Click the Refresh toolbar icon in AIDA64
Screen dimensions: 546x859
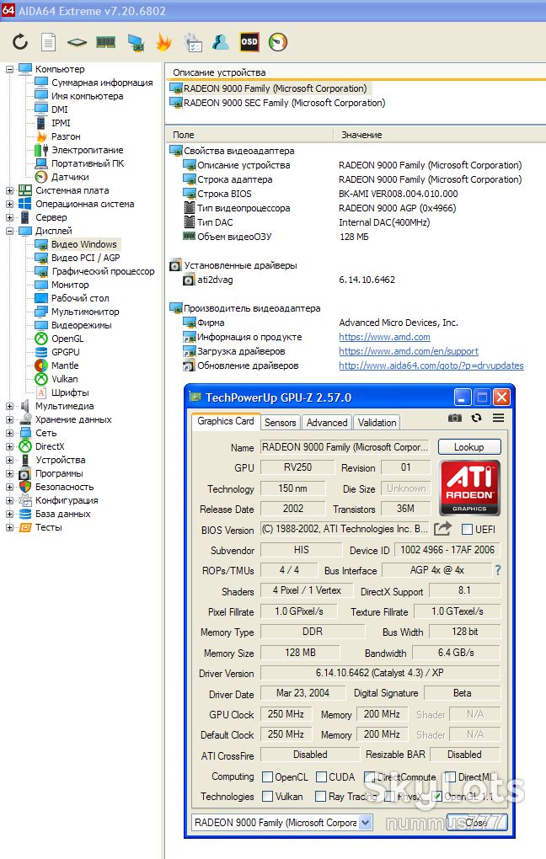[20, 42]
